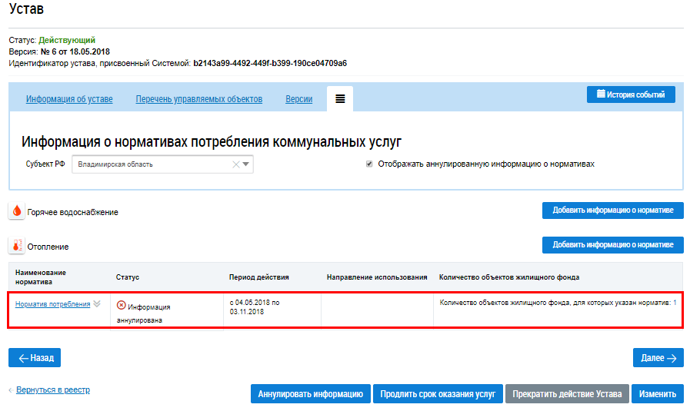Click the housing objects count link 1
Viewport: 690px width, 411px height.
tap(675, 303)
